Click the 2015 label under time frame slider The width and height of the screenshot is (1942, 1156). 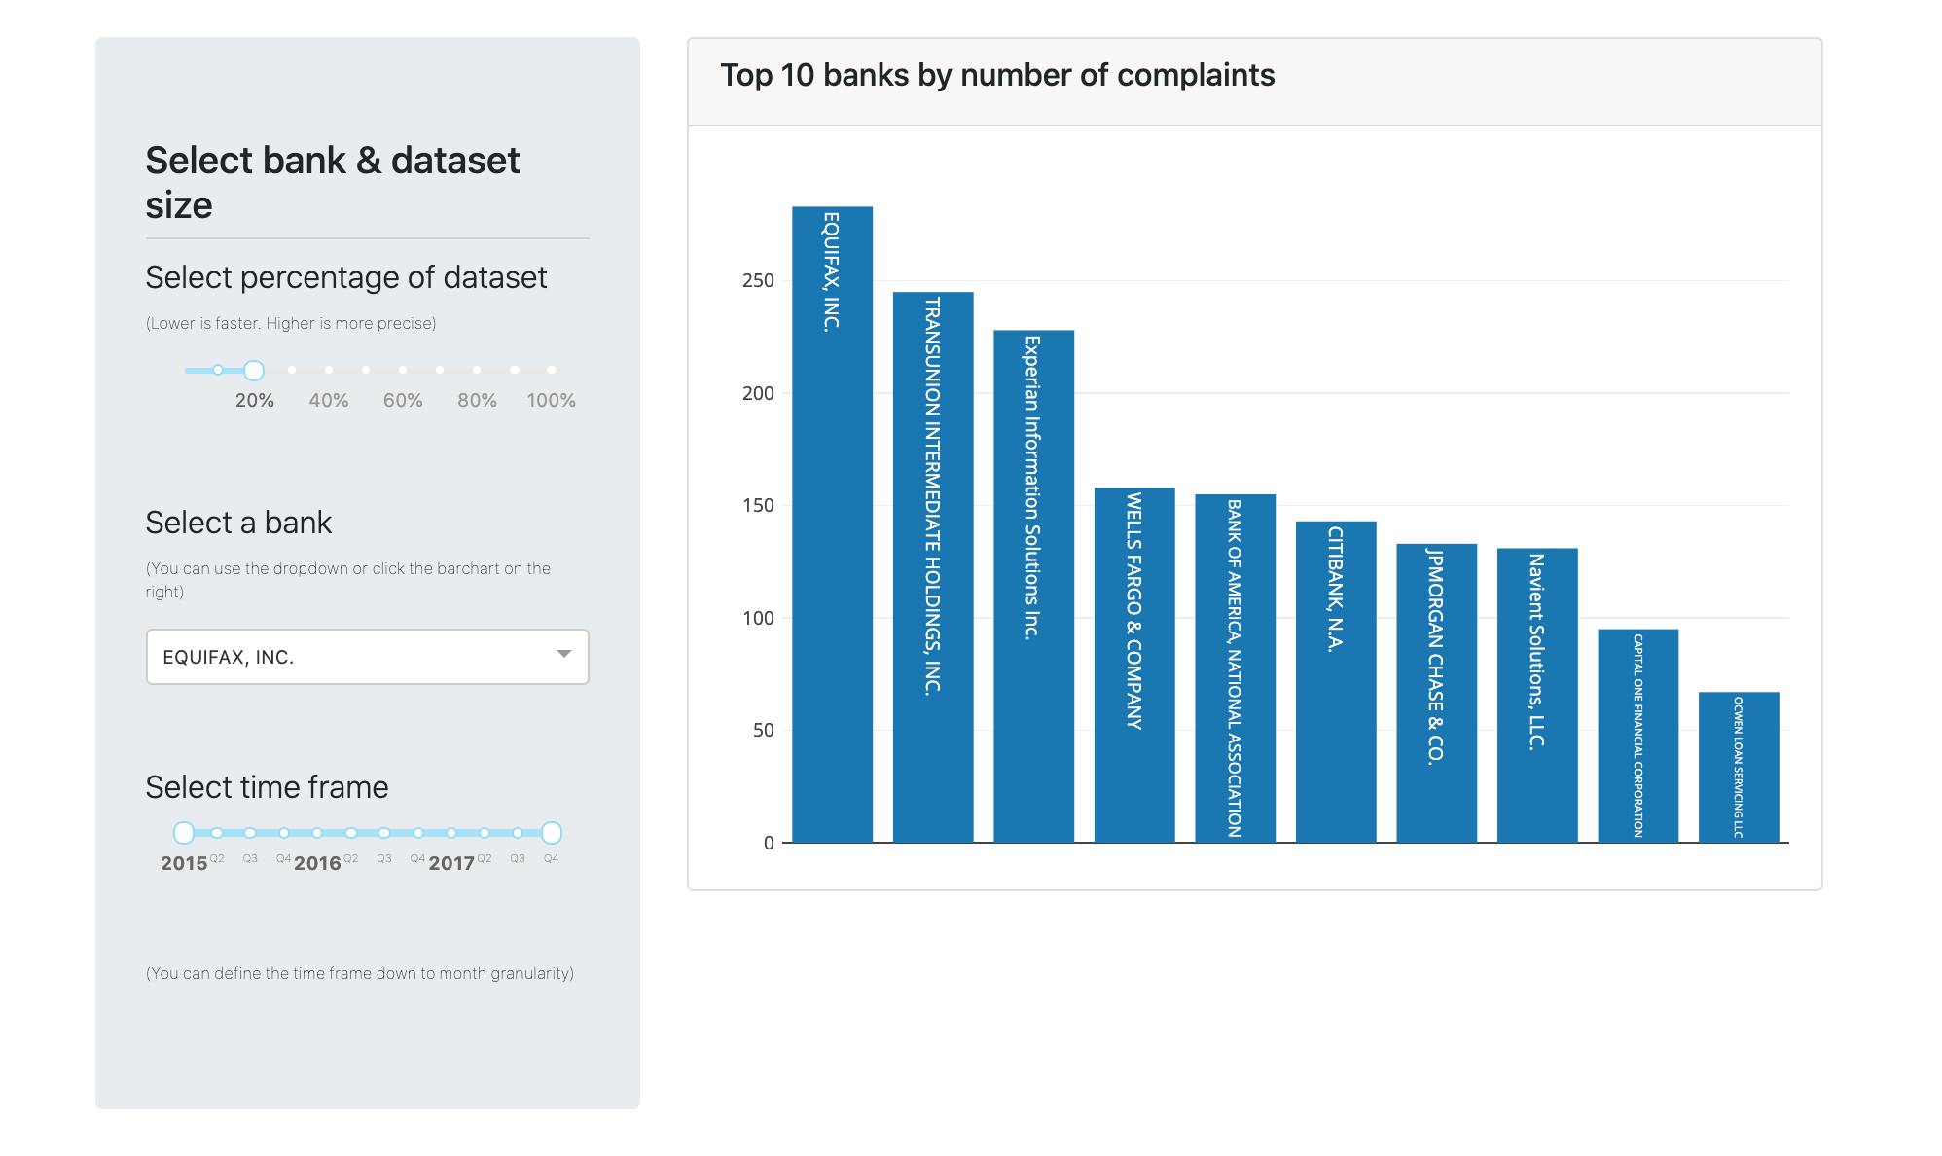coord(184,863)
